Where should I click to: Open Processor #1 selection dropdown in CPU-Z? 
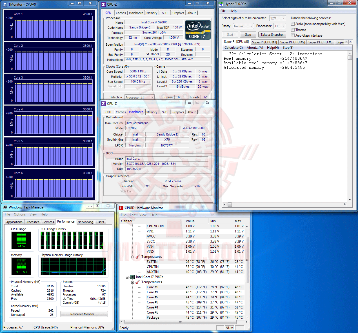coord(140,97)
